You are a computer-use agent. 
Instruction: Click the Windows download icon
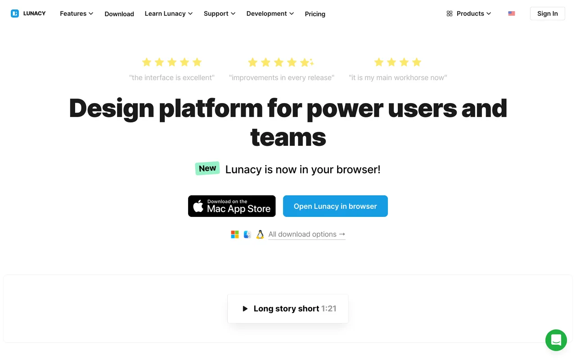coord(235,234)
